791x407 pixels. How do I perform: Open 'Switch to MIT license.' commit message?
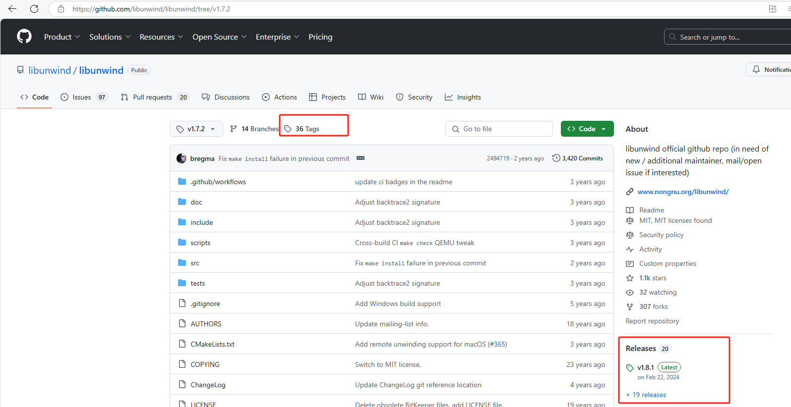point(388,364)
